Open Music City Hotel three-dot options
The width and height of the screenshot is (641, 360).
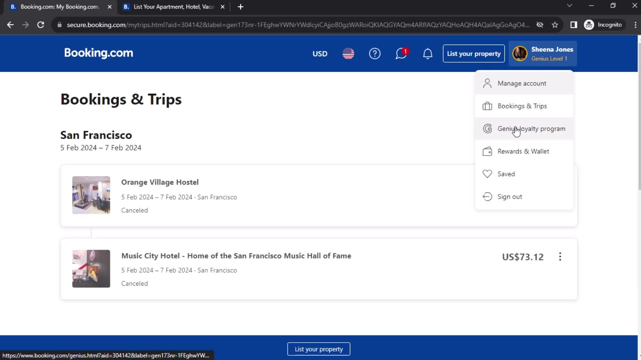560,257
